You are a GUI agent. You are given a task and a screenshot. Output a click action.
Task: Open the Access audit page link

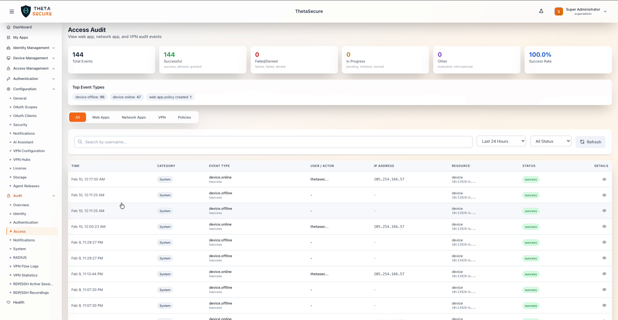(20, 231)
